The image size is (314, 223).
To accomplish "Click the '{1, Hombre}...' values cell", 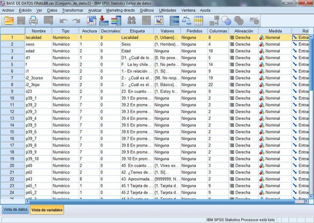I will (167, 45).
